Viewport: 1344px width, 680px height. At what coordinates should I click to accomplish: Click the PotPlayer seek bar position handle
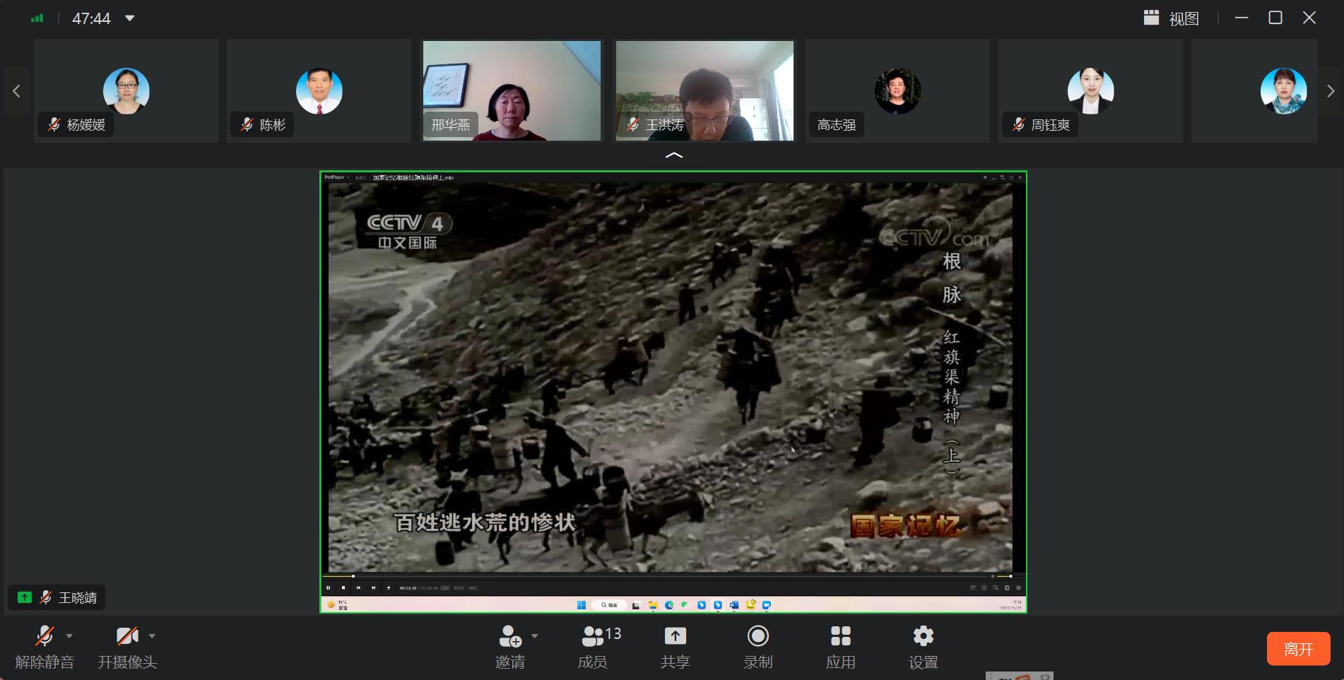(353, 576)
